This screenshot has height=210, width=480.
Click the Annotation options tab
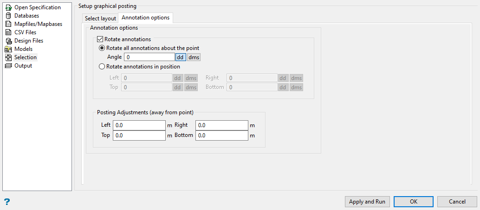pos(146,18)
